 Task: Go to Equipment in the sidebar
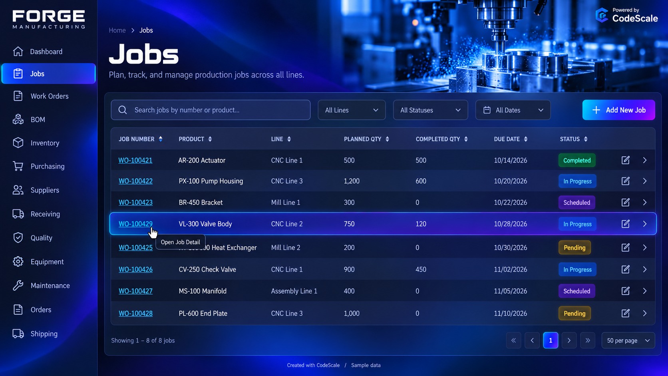[49, 262]
